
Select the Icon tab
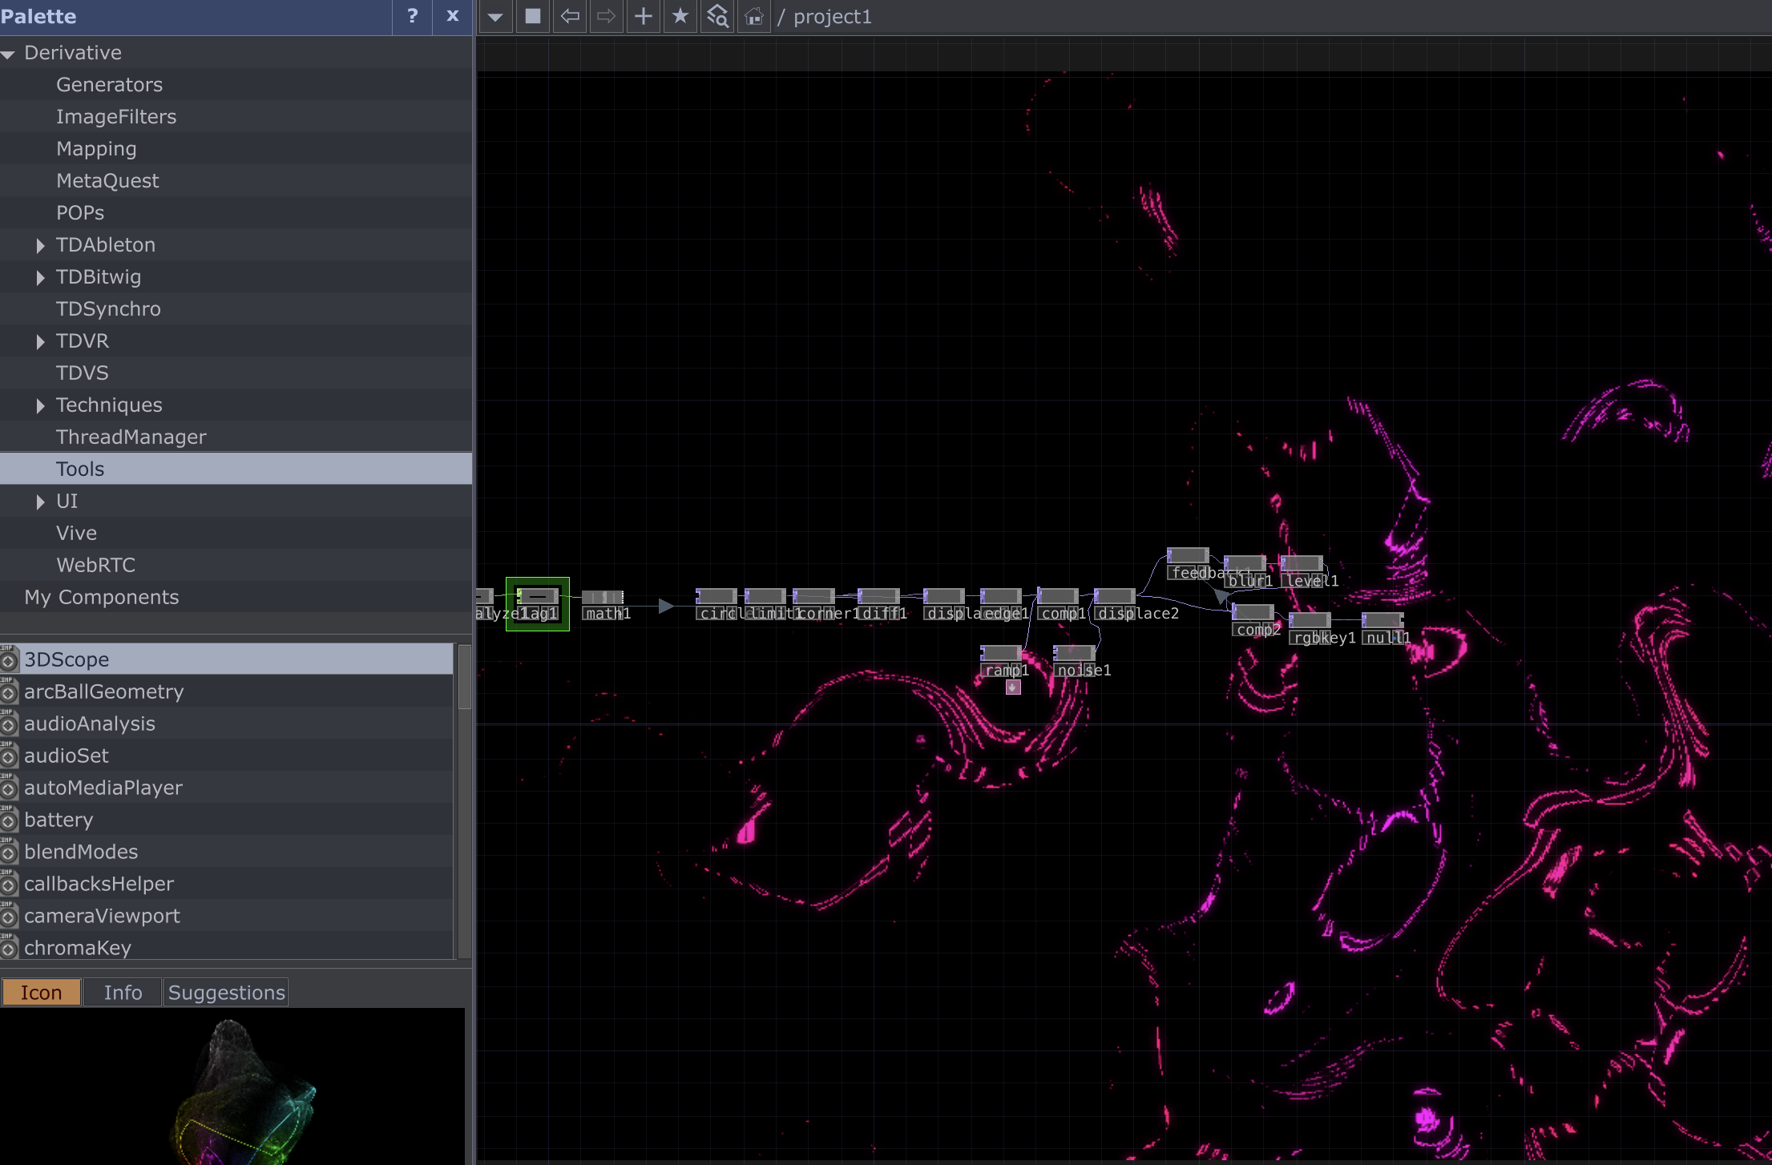(41, 993)
